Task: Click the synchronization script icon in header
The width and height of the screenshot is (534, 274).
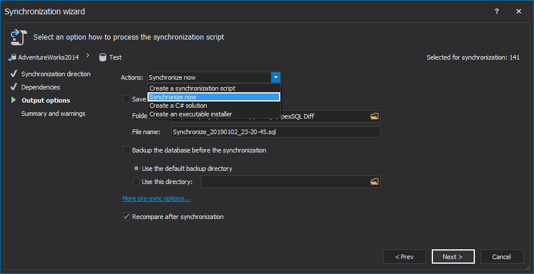Action: click(x=17, y=37)
